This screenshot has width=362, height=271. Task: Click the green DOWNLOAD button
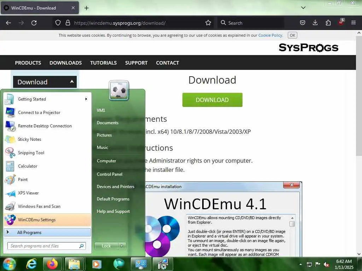(212, 100)
